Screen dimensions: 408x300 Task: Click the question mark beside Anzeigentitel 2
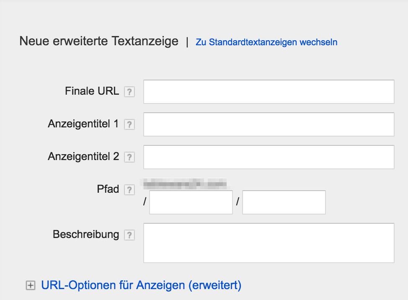click(129, 157)
